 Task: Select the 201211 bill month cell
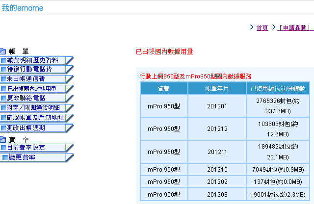click(217, 152)
